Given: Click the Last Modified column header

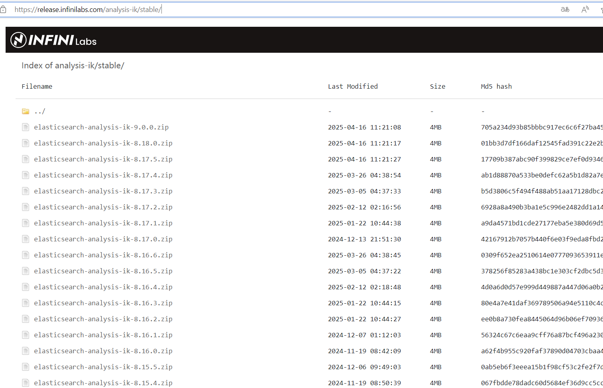Looking at the screenshot, I should tap(353, 86).
